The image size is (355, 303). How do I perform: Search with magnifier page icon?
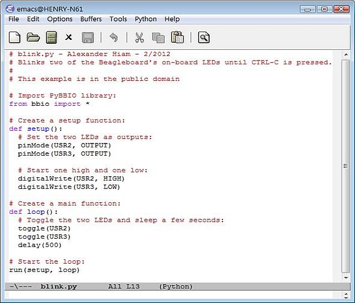pyautogui.click(x=204, y=37)
